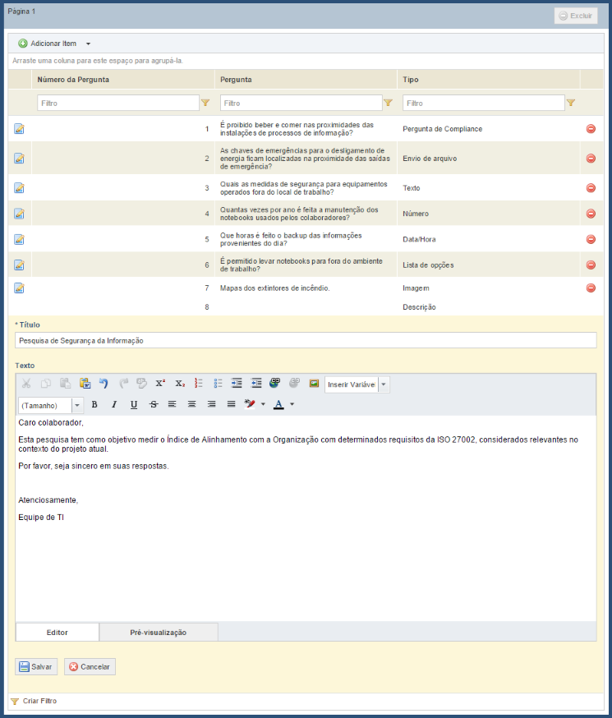Edit question 1 with pencil icon
Viewport: 612px width, 718px height.
pyautogui.click(x=19, y=129)
